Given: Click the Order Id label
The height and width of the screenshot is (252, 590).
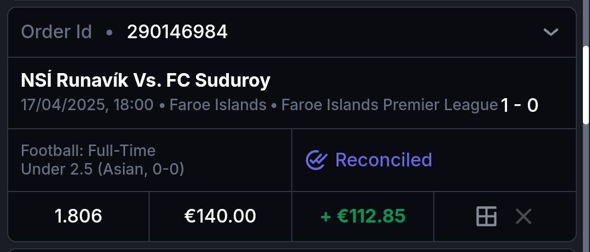Looking at the screenshot, I should [x=56, y=32].
